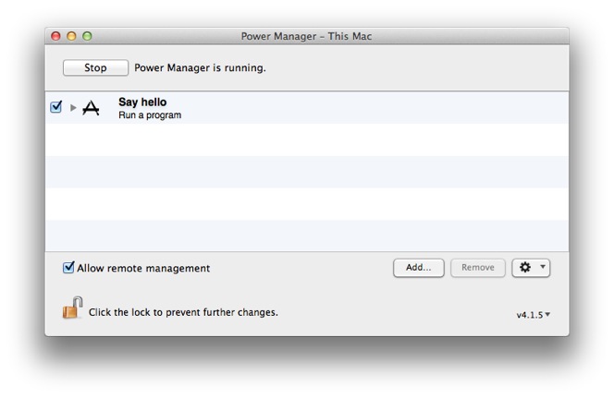Viewport: 614px width, 398px height.
Task: Click the padlock to prevent changes
Action: coord(72,308)
